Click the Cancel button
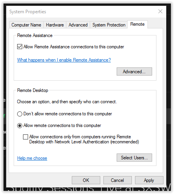The image size is (174, 194). [x=117, y=180]
